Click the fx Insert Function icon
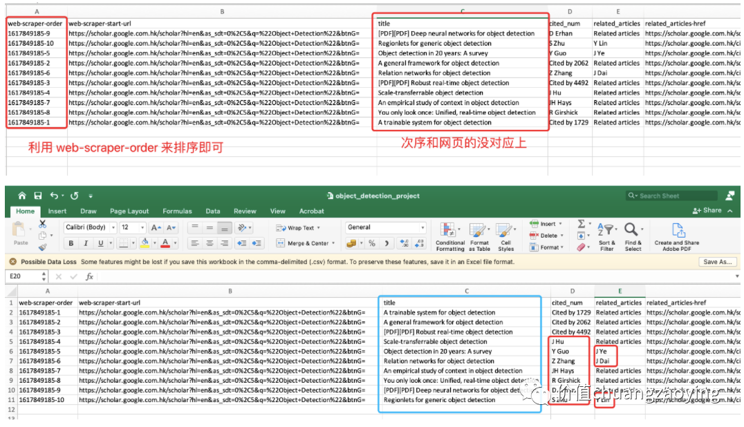744x427 pixels. [89, 276]
